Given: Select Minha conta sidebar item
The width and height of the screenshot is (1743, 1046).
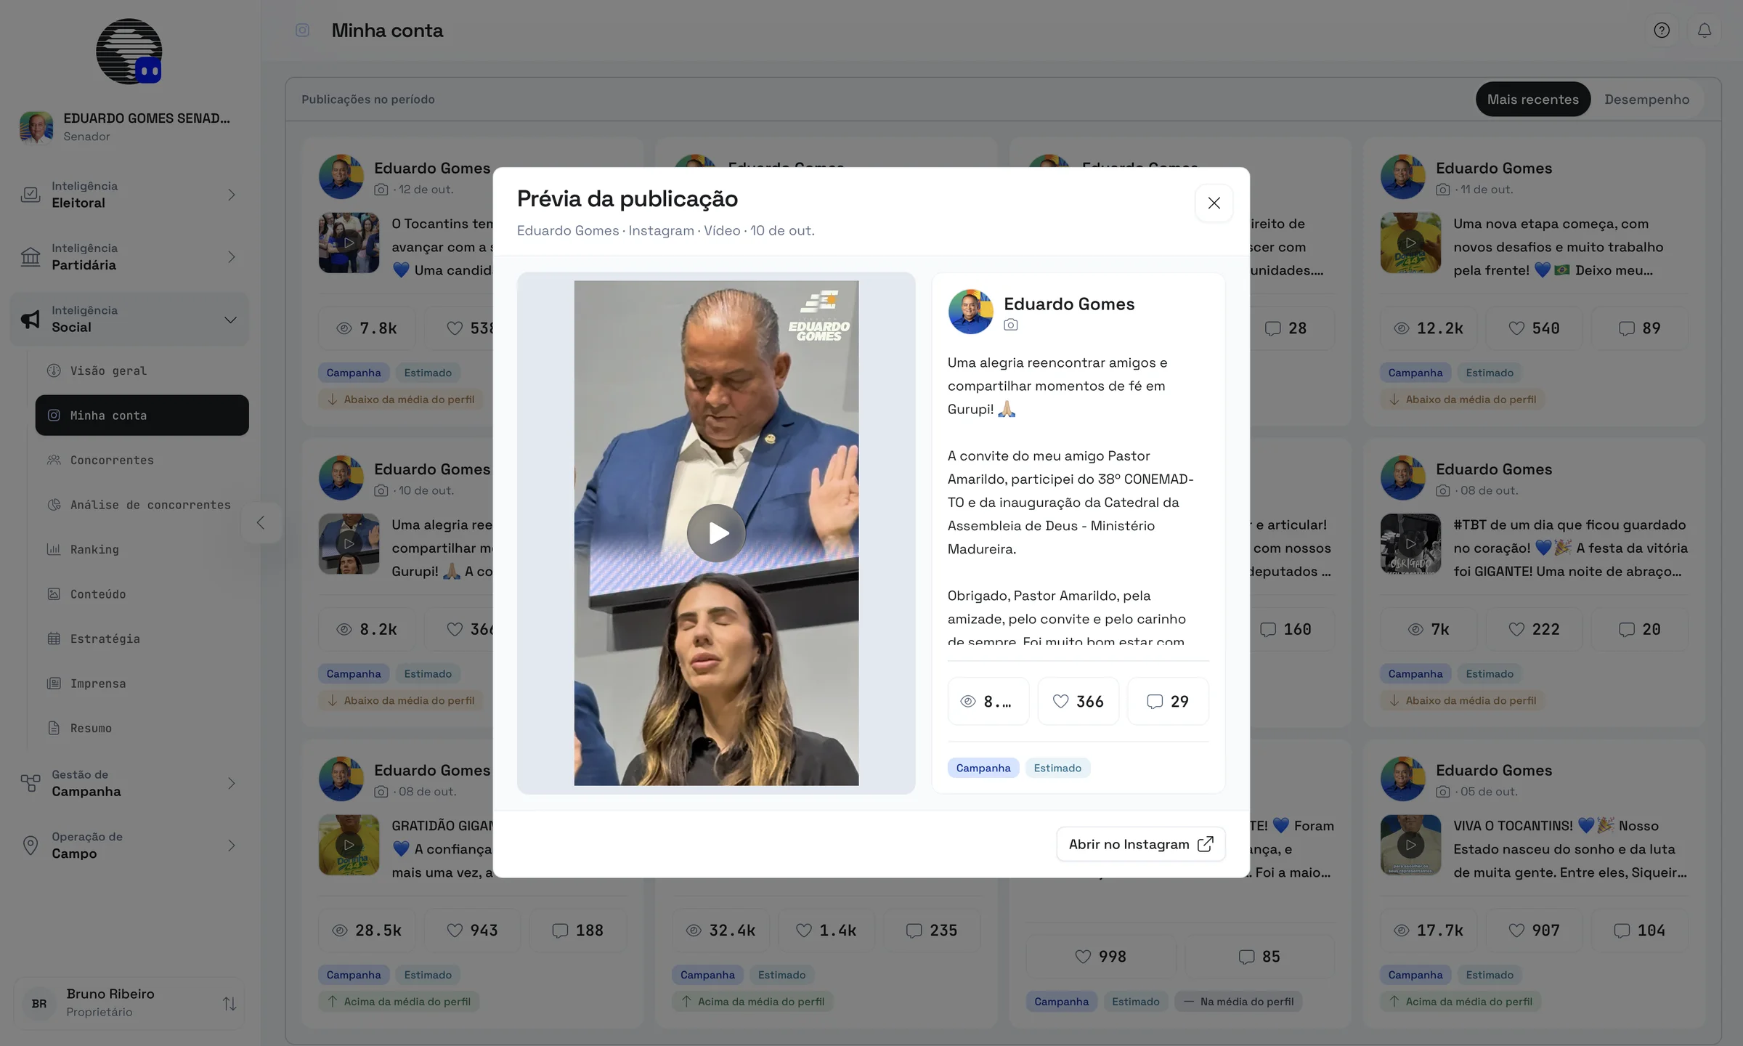Looking at the screenshot, I should [142, 415].
